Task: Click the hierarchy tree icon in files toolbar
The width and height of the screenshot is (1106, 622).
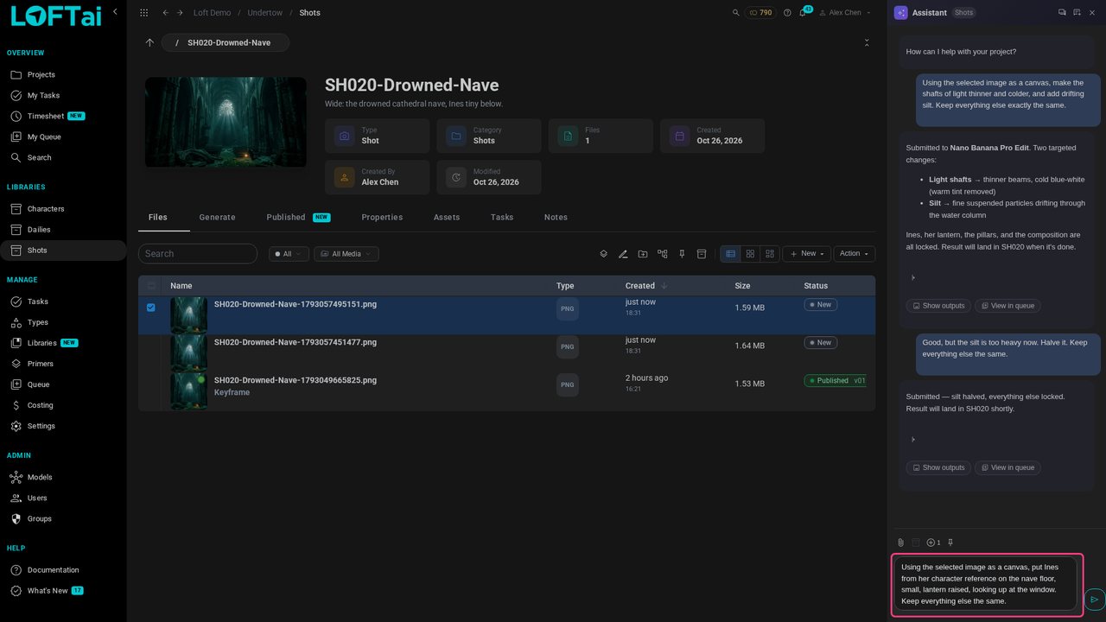Action: tap(663, 254)
